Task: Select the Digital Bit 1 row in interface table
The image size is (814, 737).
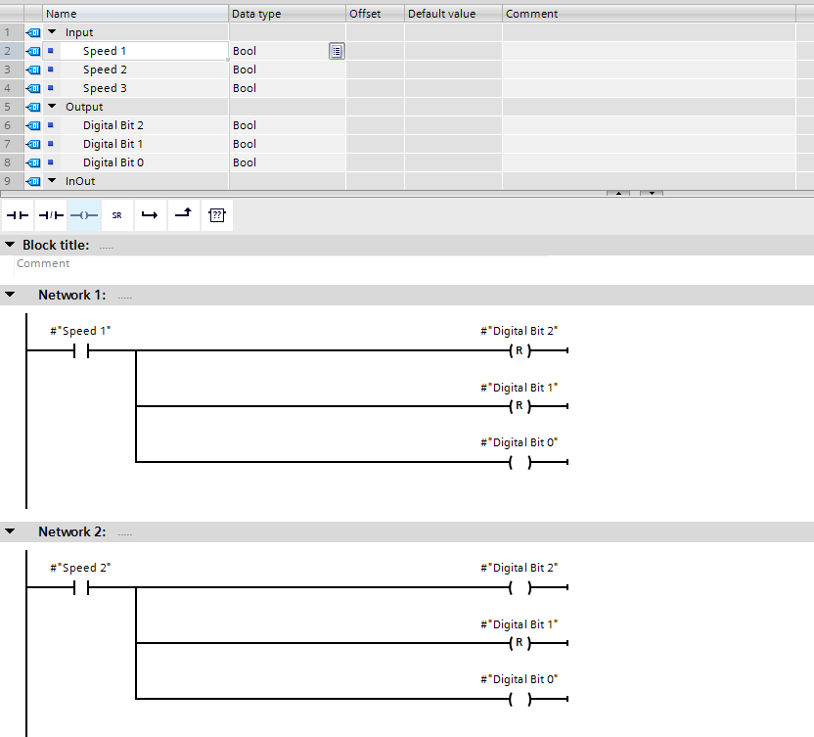Action: coord(113,144)
